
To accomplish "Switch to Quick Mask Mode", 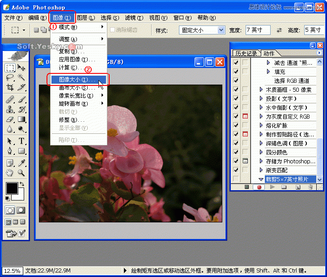I will [21, 210].
